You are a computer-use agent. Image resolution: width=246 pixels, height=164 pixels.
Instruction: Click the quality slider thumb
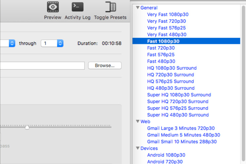[x=27, y=127]
